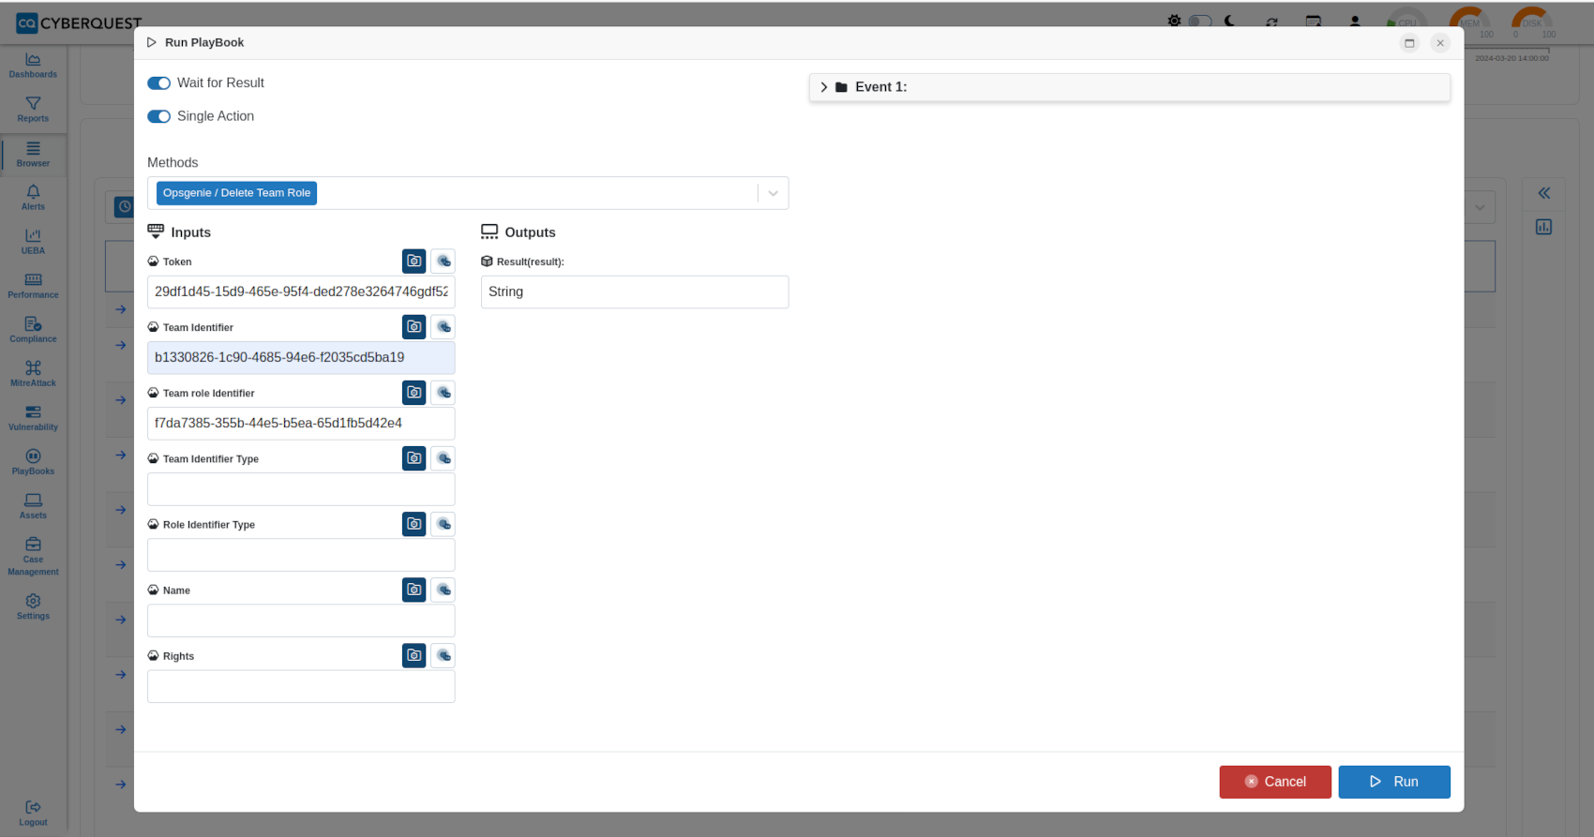
Task: Click the light icon button beside Team Identifier
Action: (444, 327)
